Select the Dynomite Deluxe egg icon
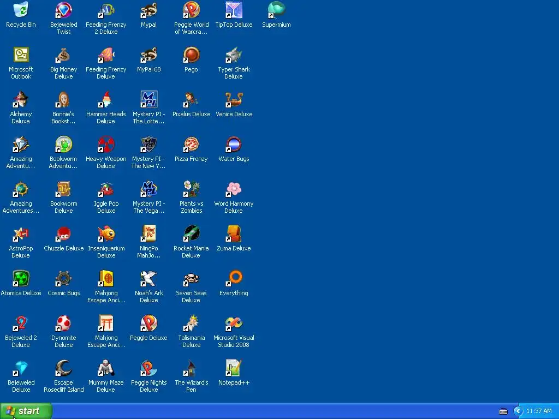Screen dimensions: 559x419 tap(63, 323)
